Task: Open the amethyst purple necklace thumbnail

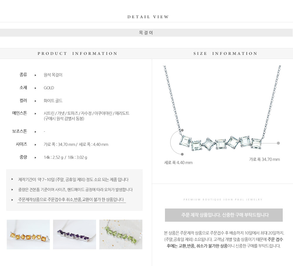Action: point(74,234)
